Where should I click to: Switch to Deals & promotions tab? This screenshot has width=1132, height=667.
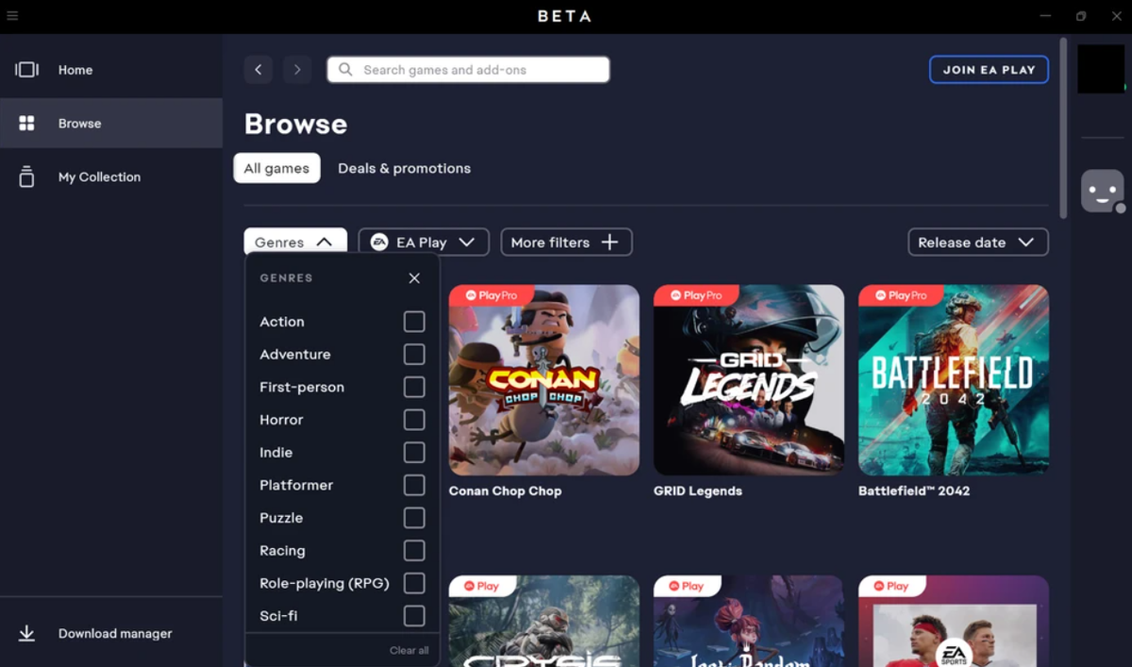click(x=405, y=168)
